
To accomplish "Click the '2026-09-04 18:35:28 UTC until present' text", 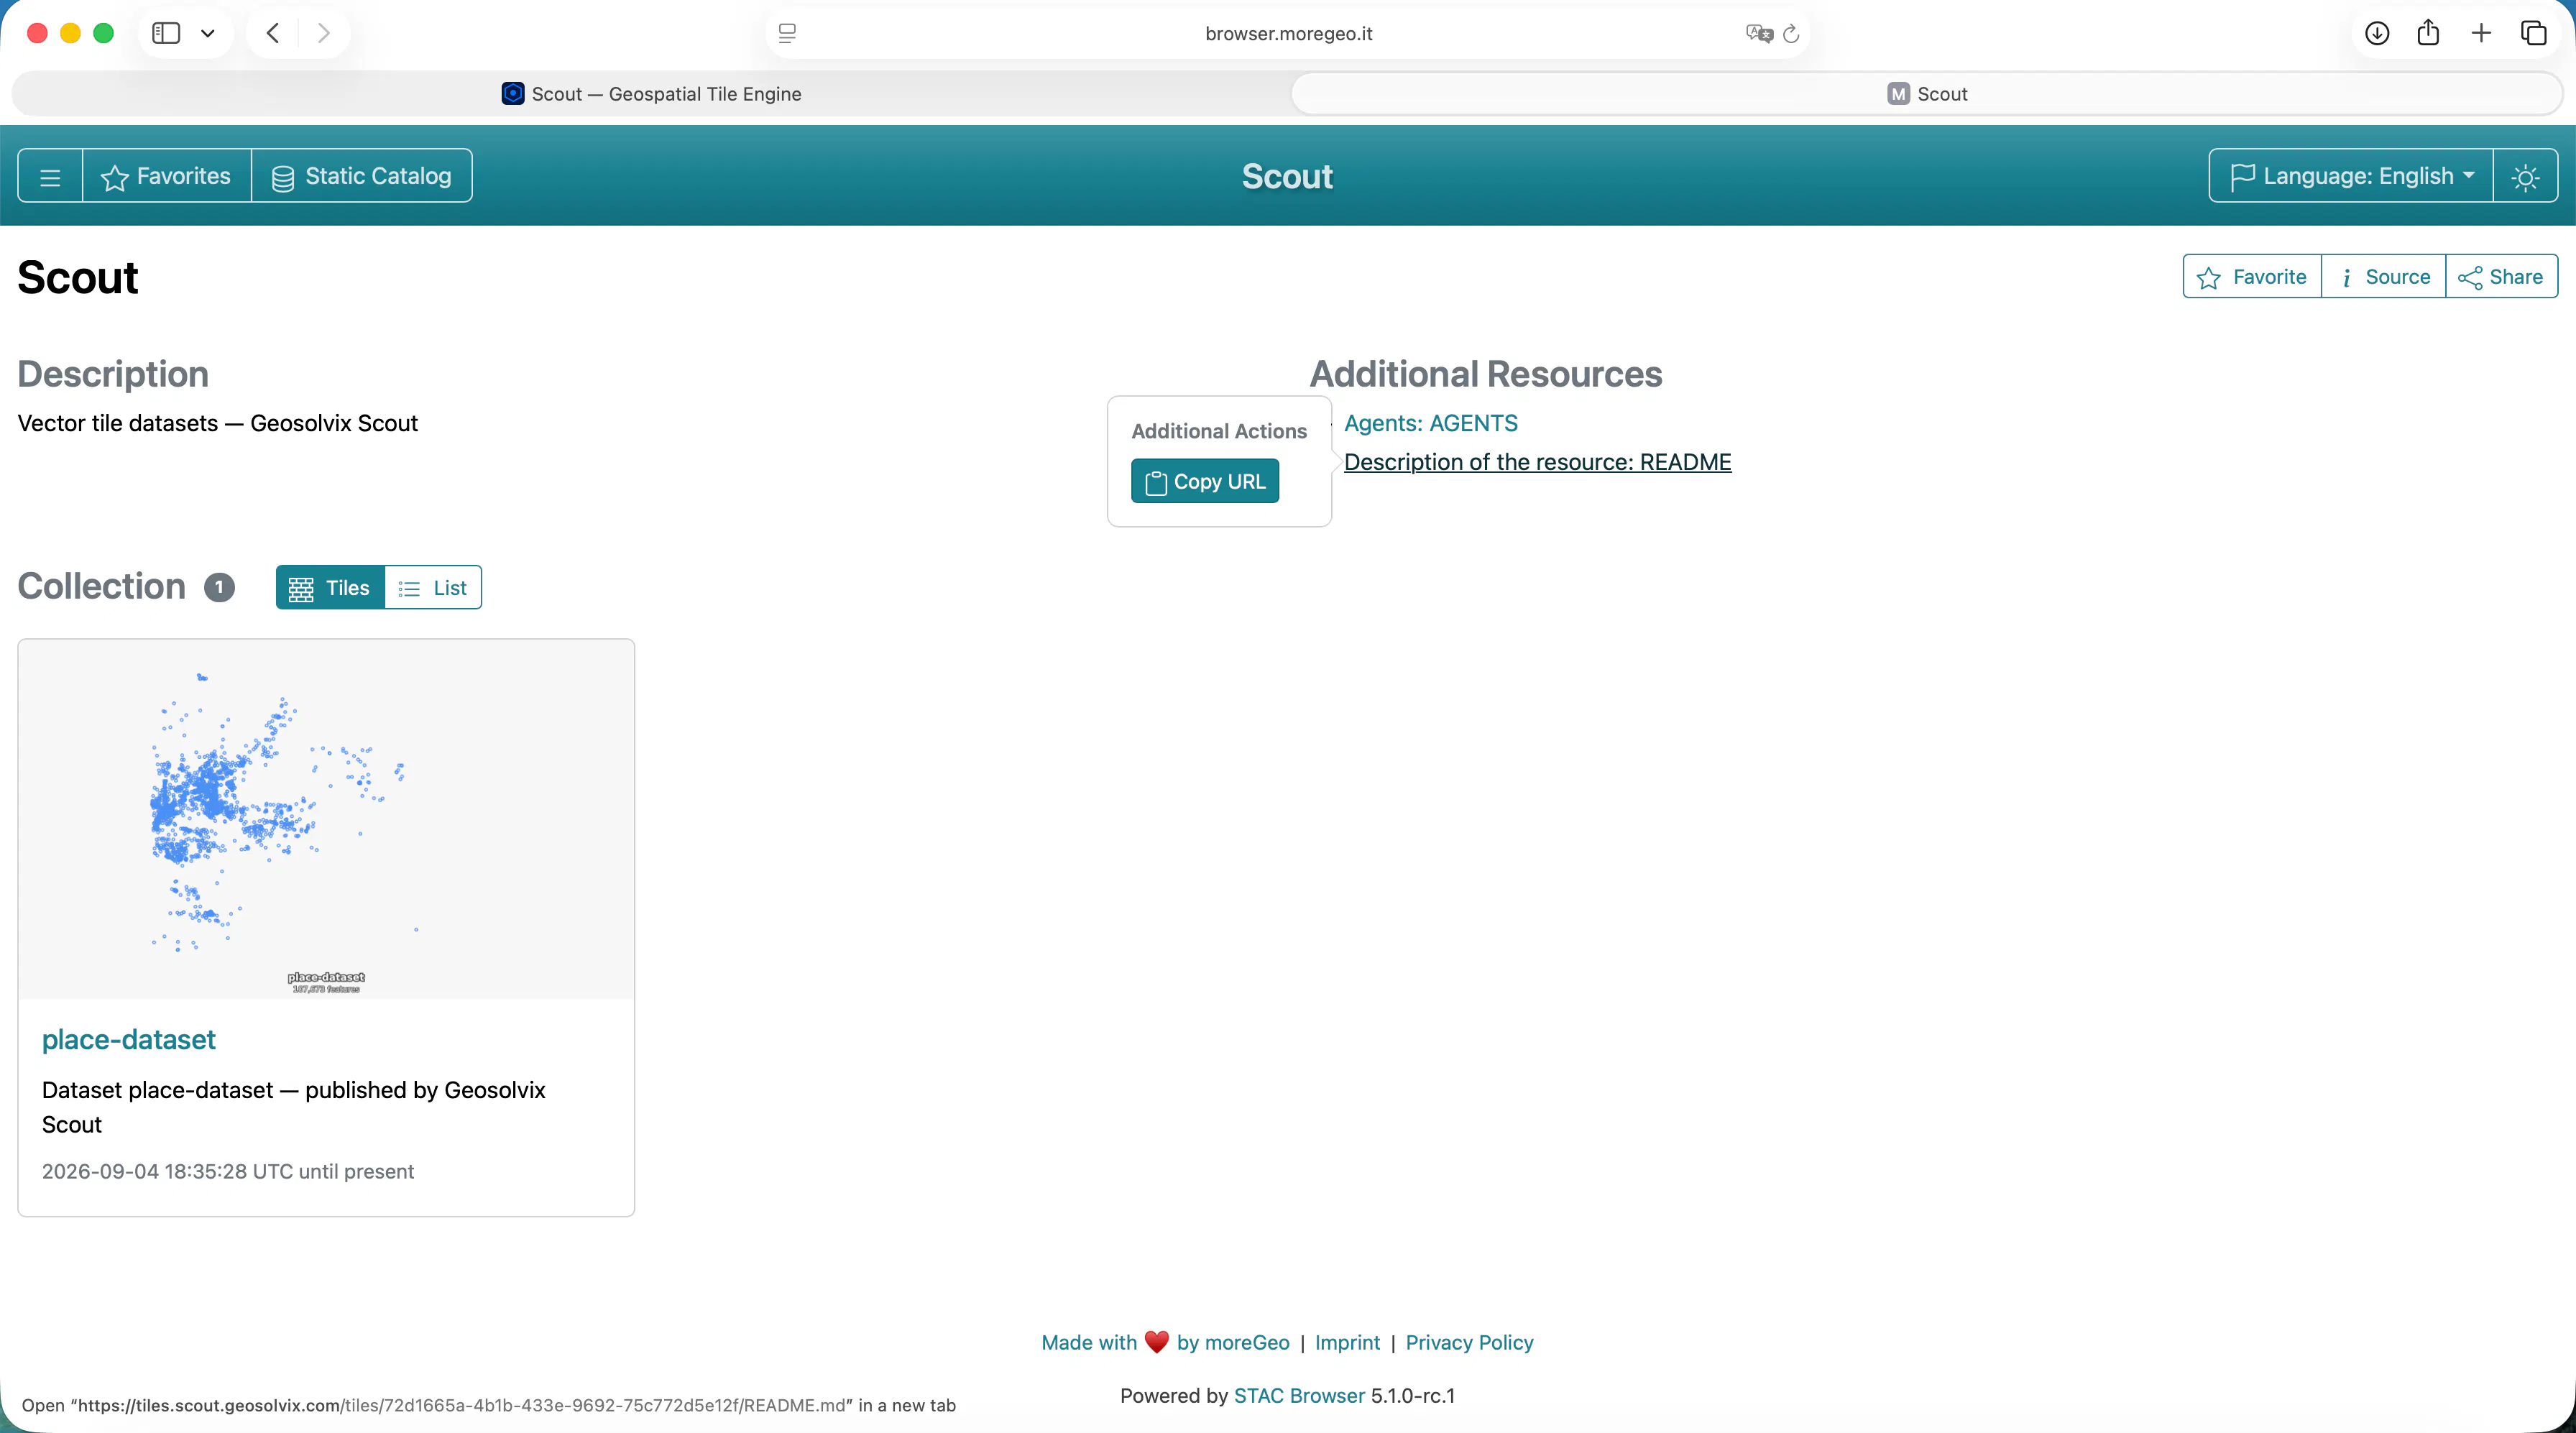I will click(x=228, y=1171).
